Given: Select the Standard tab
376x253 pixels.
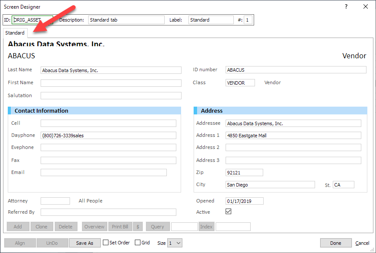Looking at the screenshot, I should click(x=15, y=33).
